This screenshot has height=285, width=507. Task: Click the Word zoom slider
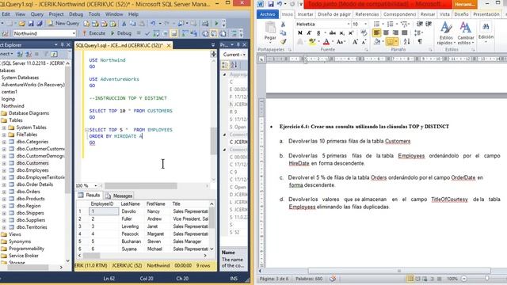pos(487,279)
